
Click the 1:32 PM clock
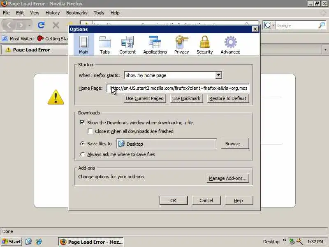click(x=315, y=242)
